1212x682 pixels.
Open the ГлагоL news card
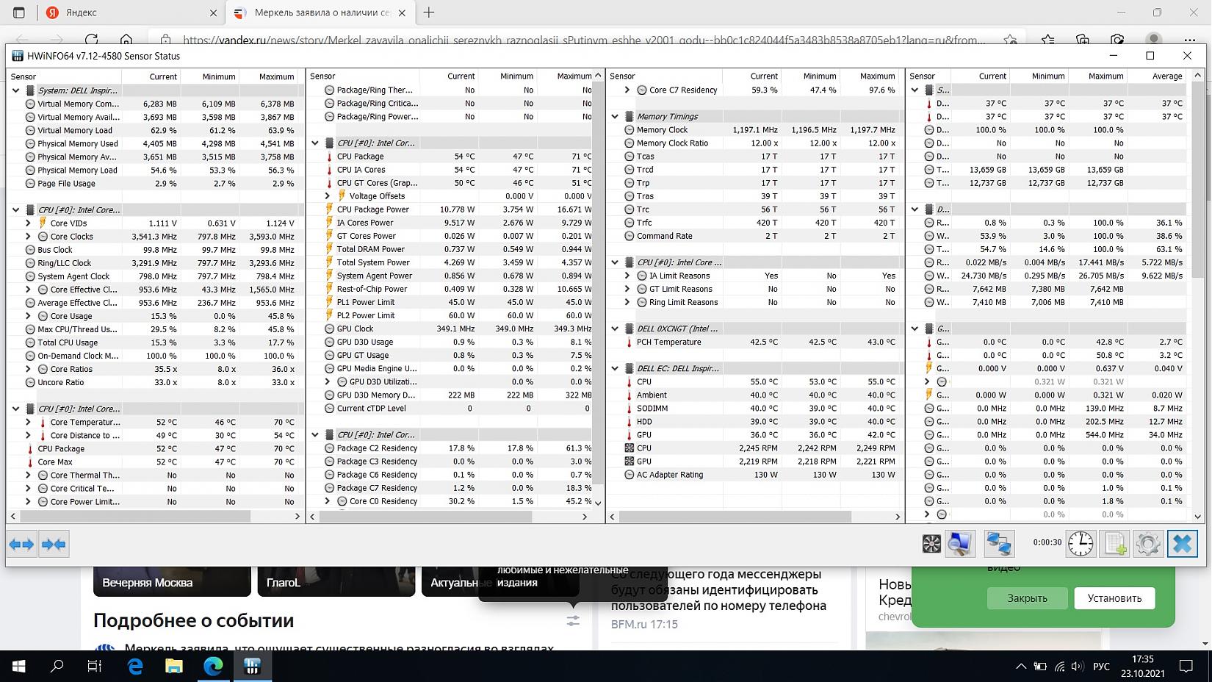click(x=336, y=581)
